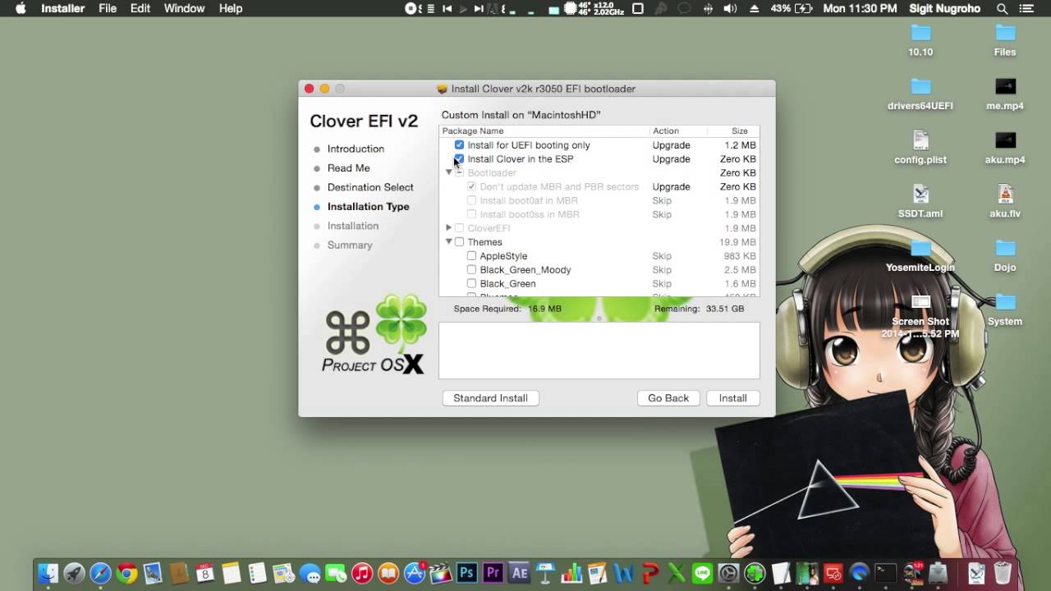
Task: Open Launchpad from the dock
Action: (x=74, y=573)
